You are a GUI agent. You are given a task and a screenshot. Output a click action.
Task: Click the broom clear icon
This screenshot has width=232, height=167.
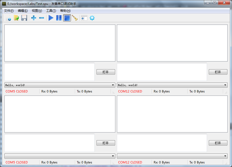click(x=75, y=18)
